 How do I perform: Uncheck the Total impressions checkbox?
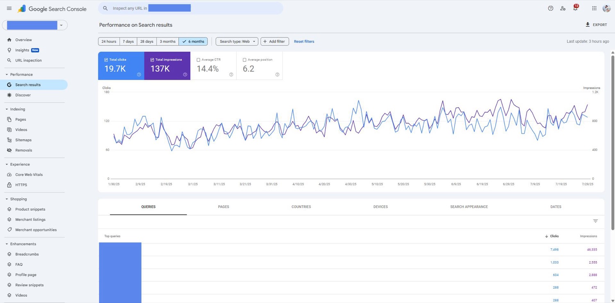(152, 60)
